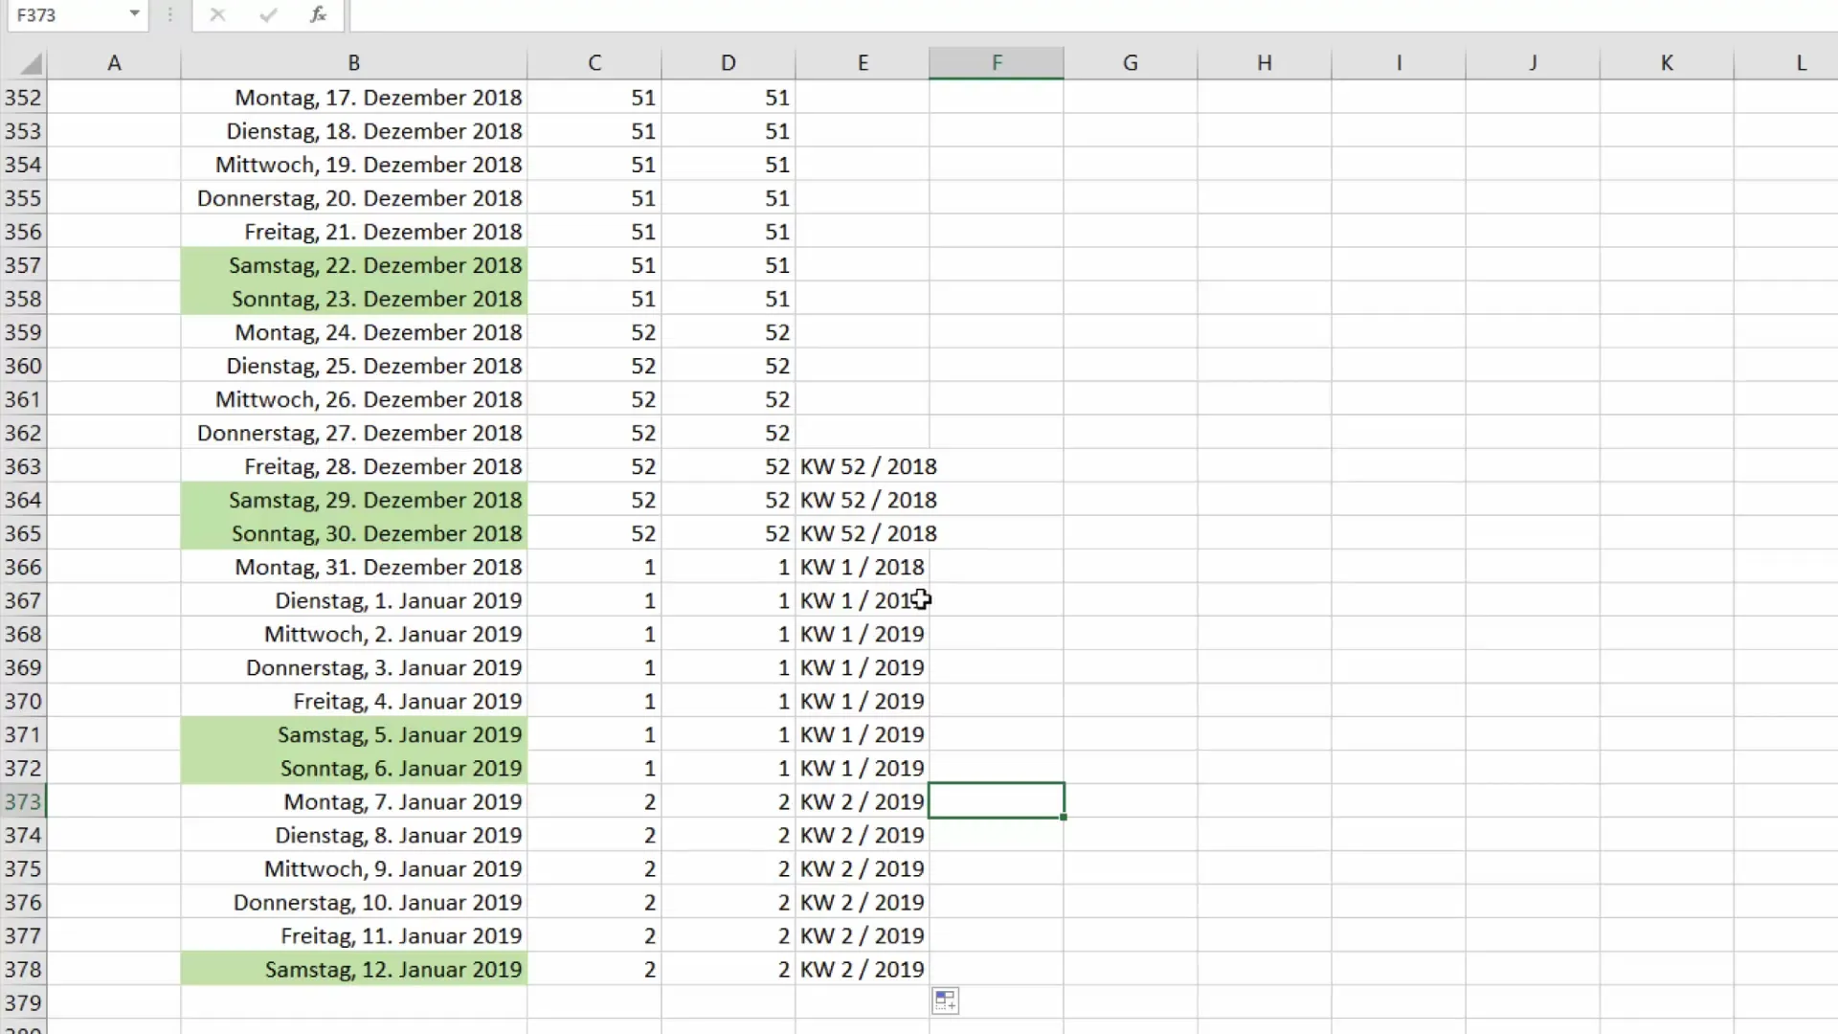Click cell Montag, 31. Dezember 2018
This screenshot has width=1838, height=1034.
[x=354, y=567]
